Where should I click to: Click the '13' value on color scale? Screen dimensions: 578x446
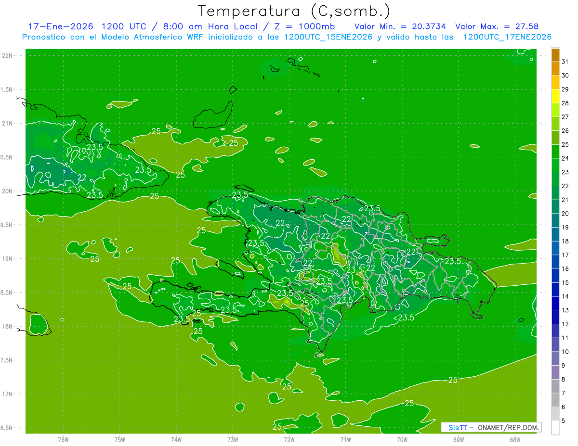565,310
